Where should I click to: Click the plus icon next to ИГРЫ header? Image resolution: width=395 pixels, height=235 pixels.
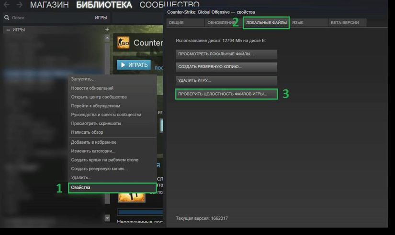[107, 30]
